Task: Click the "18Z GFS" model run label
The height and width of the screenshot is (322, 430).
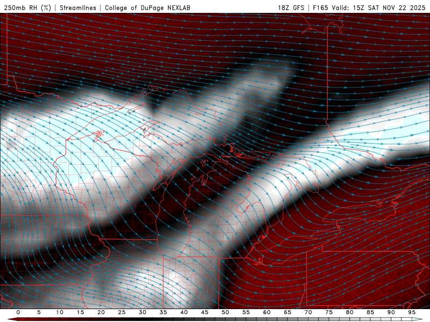Action: (x=291, y=8)
